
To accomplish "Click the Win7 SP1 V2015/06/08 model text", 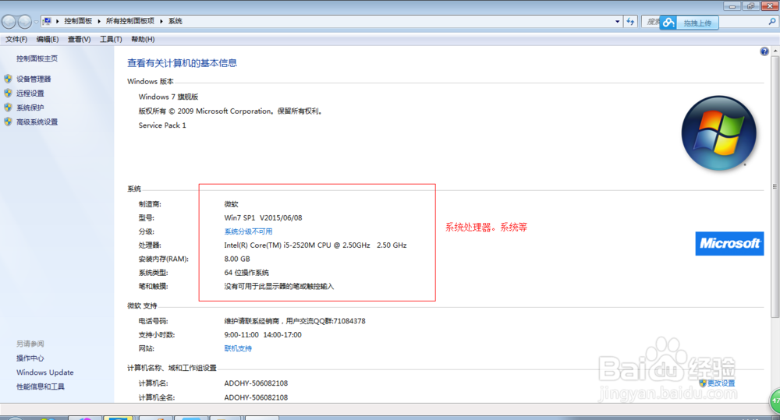I will tap(263, 217).
